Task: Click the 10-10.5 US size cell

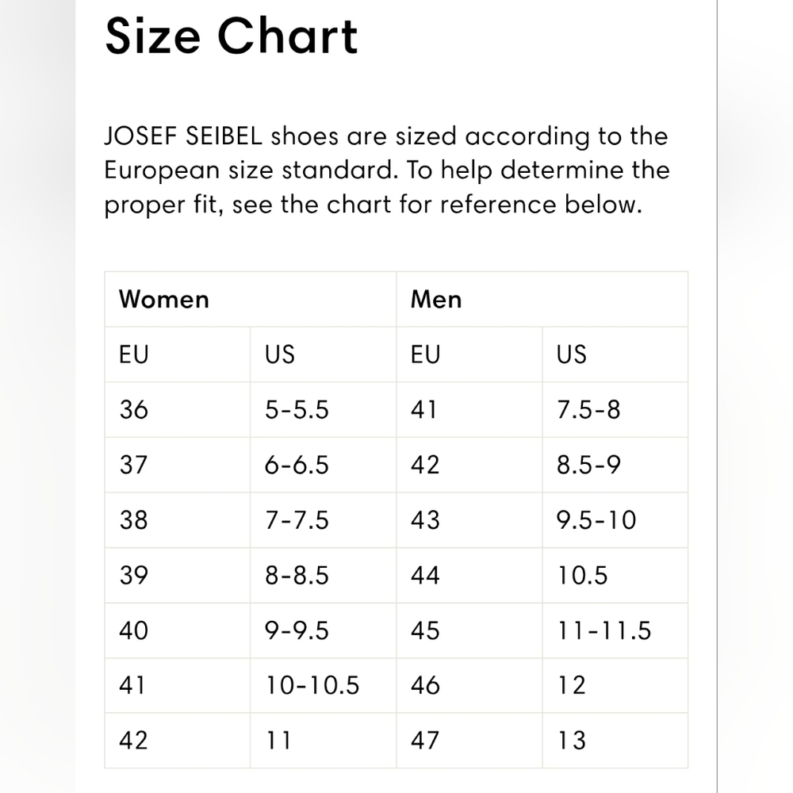Action: [324, 685]
